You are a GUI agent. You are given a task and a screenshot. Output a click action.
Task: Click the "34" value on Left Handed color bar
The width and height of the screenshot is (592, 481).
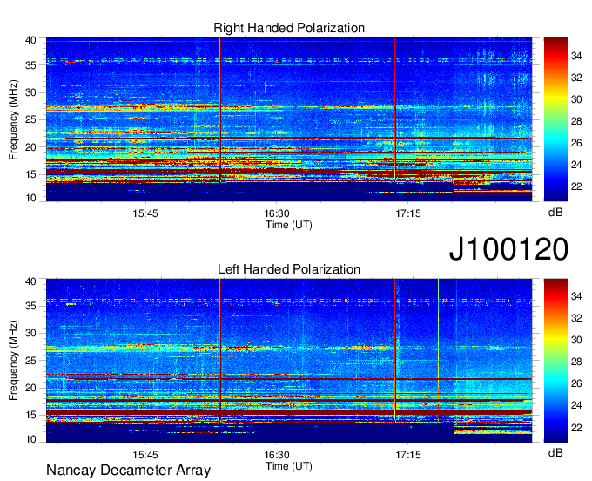pyautogui.click(x=576, y=296)
